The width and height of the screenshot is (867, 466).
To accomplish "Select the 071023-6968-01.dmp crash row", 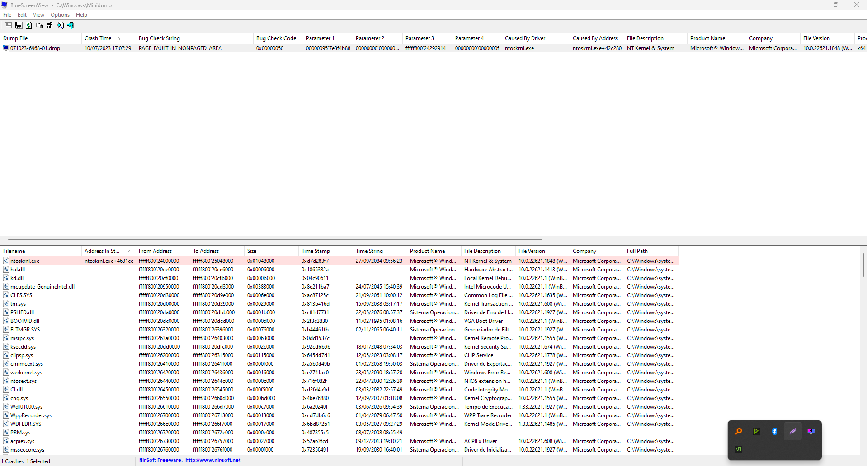I will tap(433, 48).
